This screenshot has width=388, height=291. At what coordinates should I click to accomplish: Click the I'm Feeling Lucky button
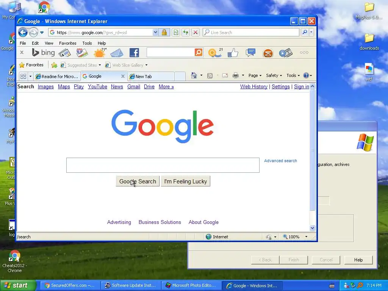point(186,181)
